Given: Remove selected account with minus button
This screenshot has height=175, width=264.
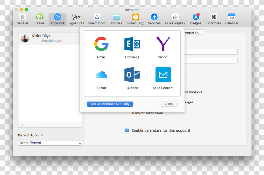Looking at the screenshot, I should coord(30,125).
